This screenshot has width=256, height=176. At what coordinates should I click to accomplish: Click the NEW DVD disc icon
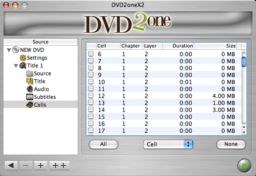coord(16,50)
